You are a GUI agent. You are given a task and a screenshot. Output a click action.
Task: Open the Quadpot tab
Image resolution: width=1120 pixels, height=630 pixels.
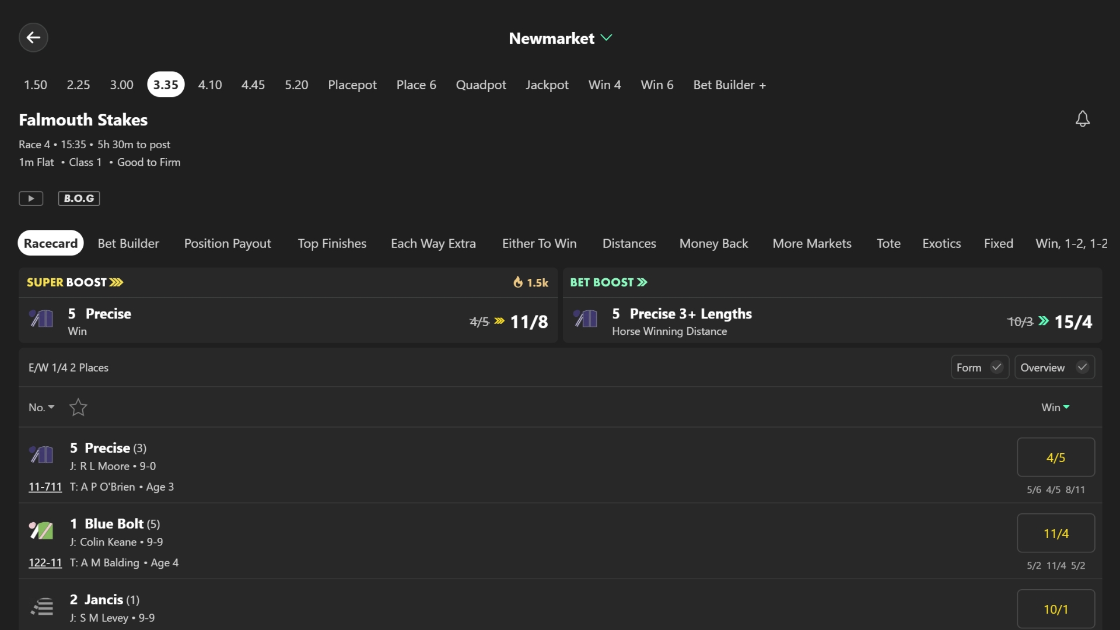click(x=481, y=85)
